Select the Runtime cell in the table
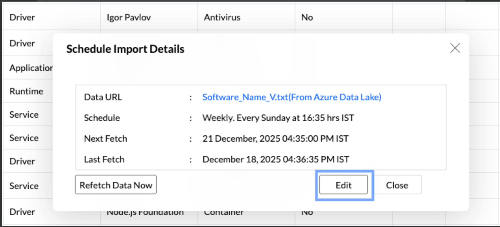The width and height of the screenshot is (500, 227). [x=26, y=91]
